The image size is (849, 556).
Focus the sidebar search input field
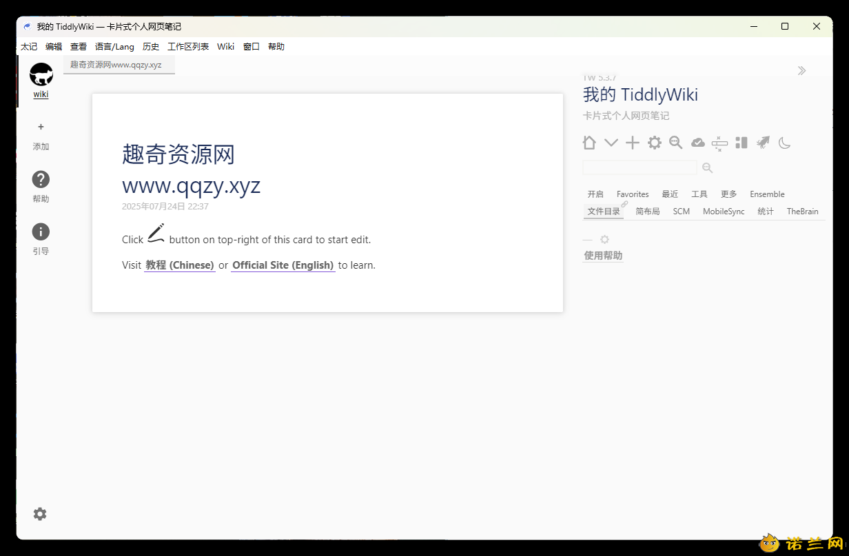pos(640,167)
